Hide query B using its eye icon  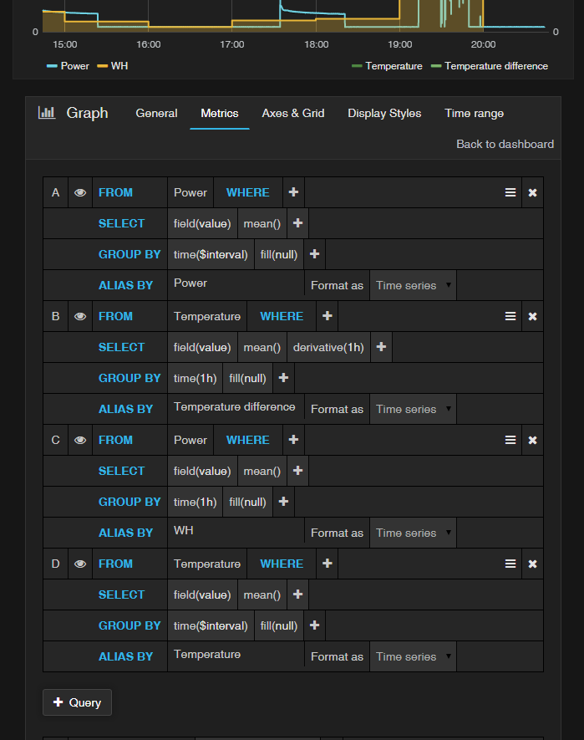[80, 316]
